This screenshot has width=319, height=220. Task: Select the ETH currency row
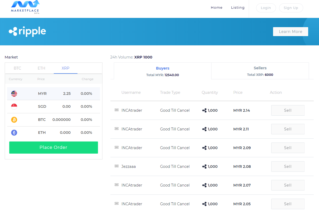click(x=54, y=133)
